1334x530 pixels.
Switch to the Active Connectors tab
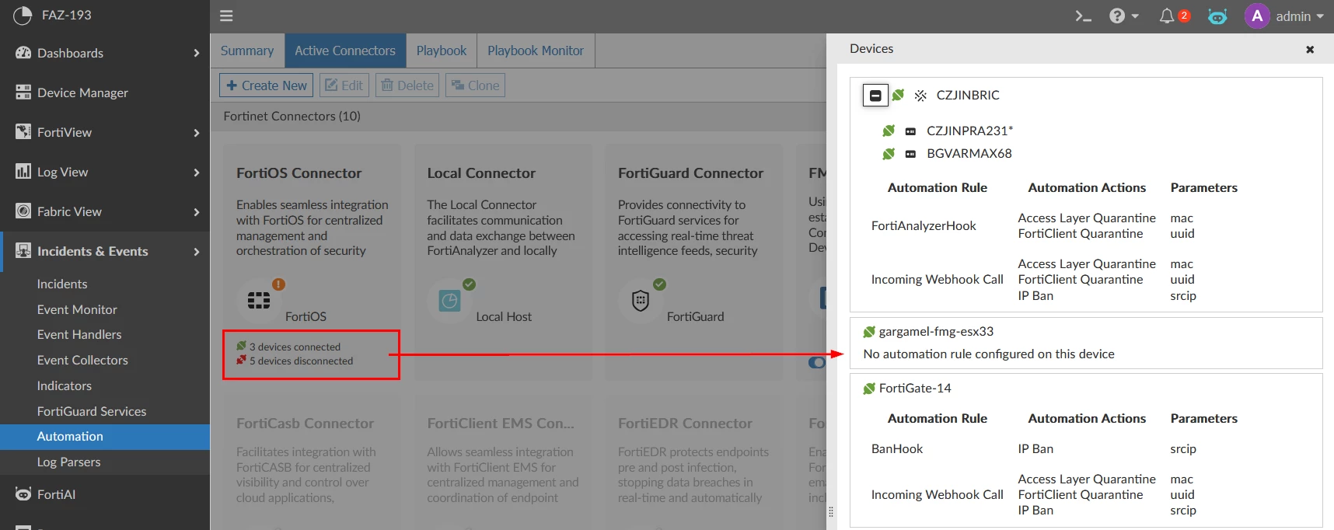pos(345,51)
